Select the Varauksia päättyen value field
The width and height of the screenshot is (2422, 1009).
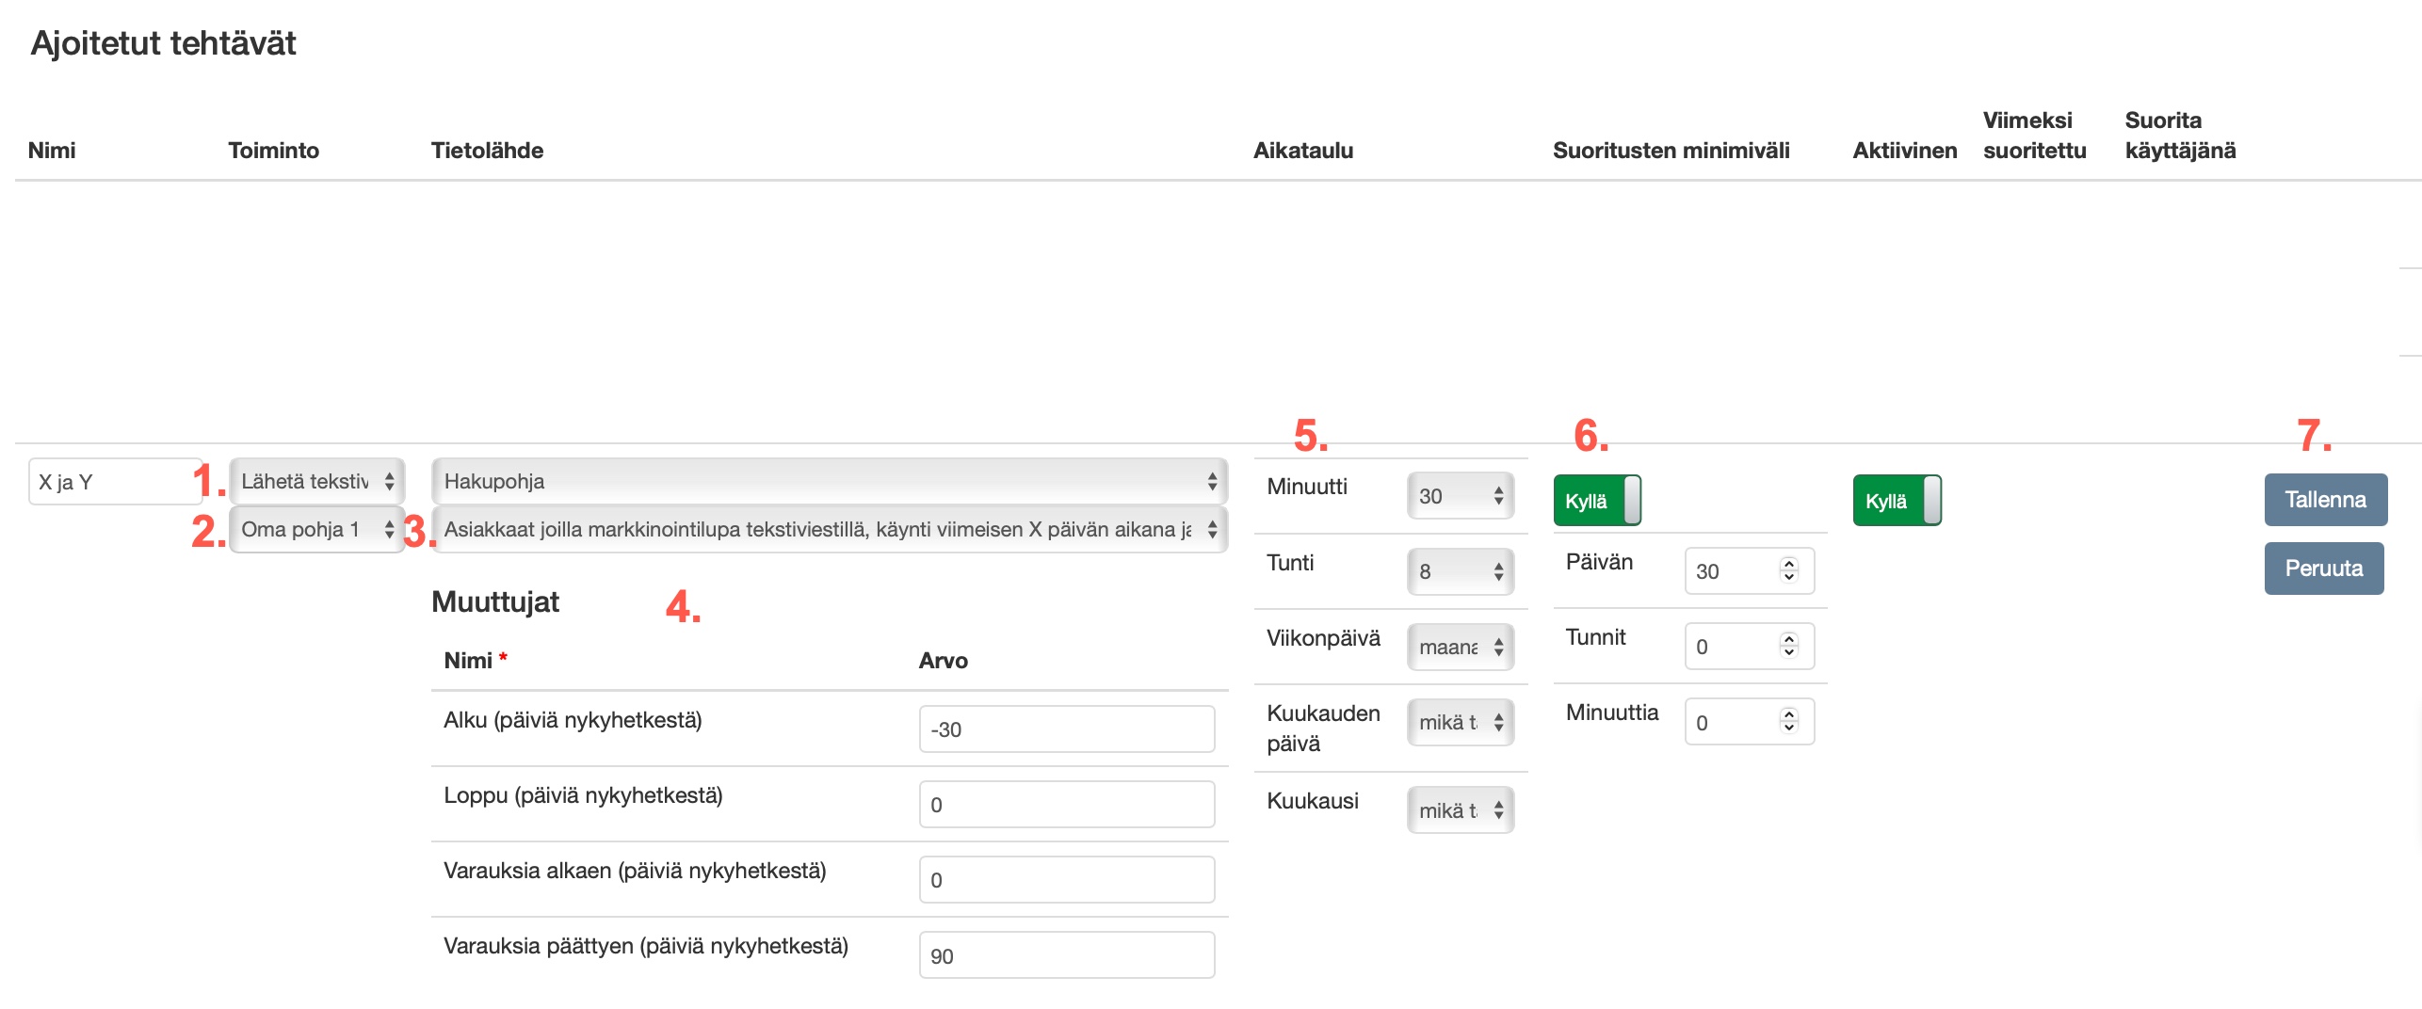[x=1066, y=956]
